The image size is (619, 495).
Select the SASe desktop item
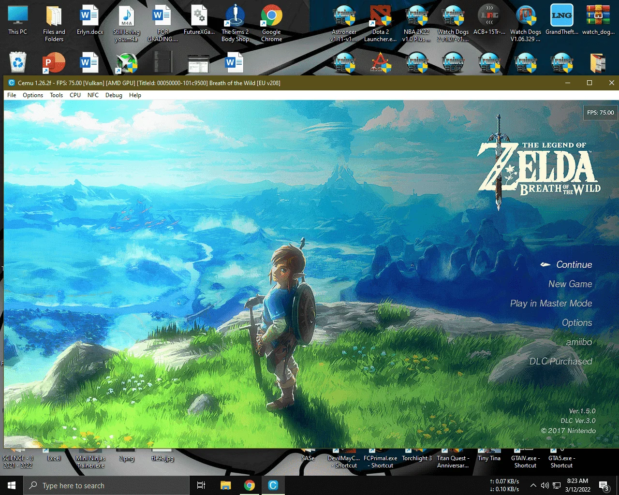[308, 455]
